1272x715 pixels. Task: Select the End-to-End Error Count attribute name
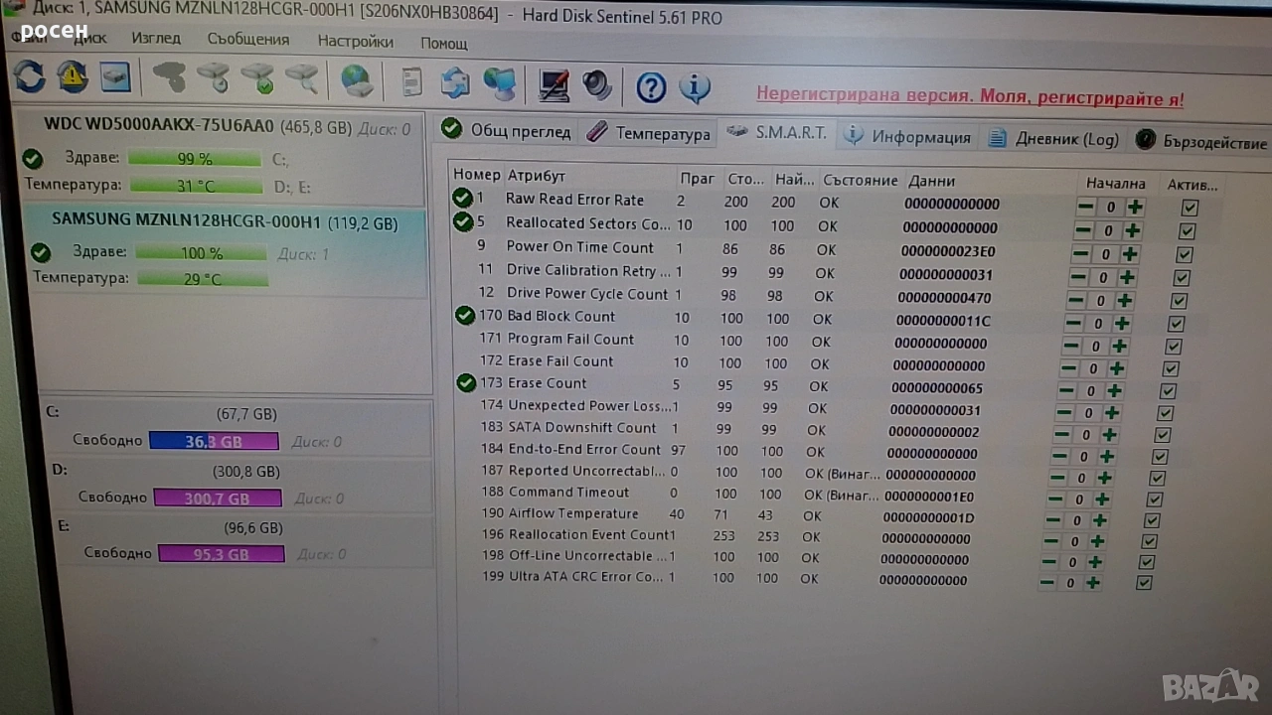pos(584,449)
